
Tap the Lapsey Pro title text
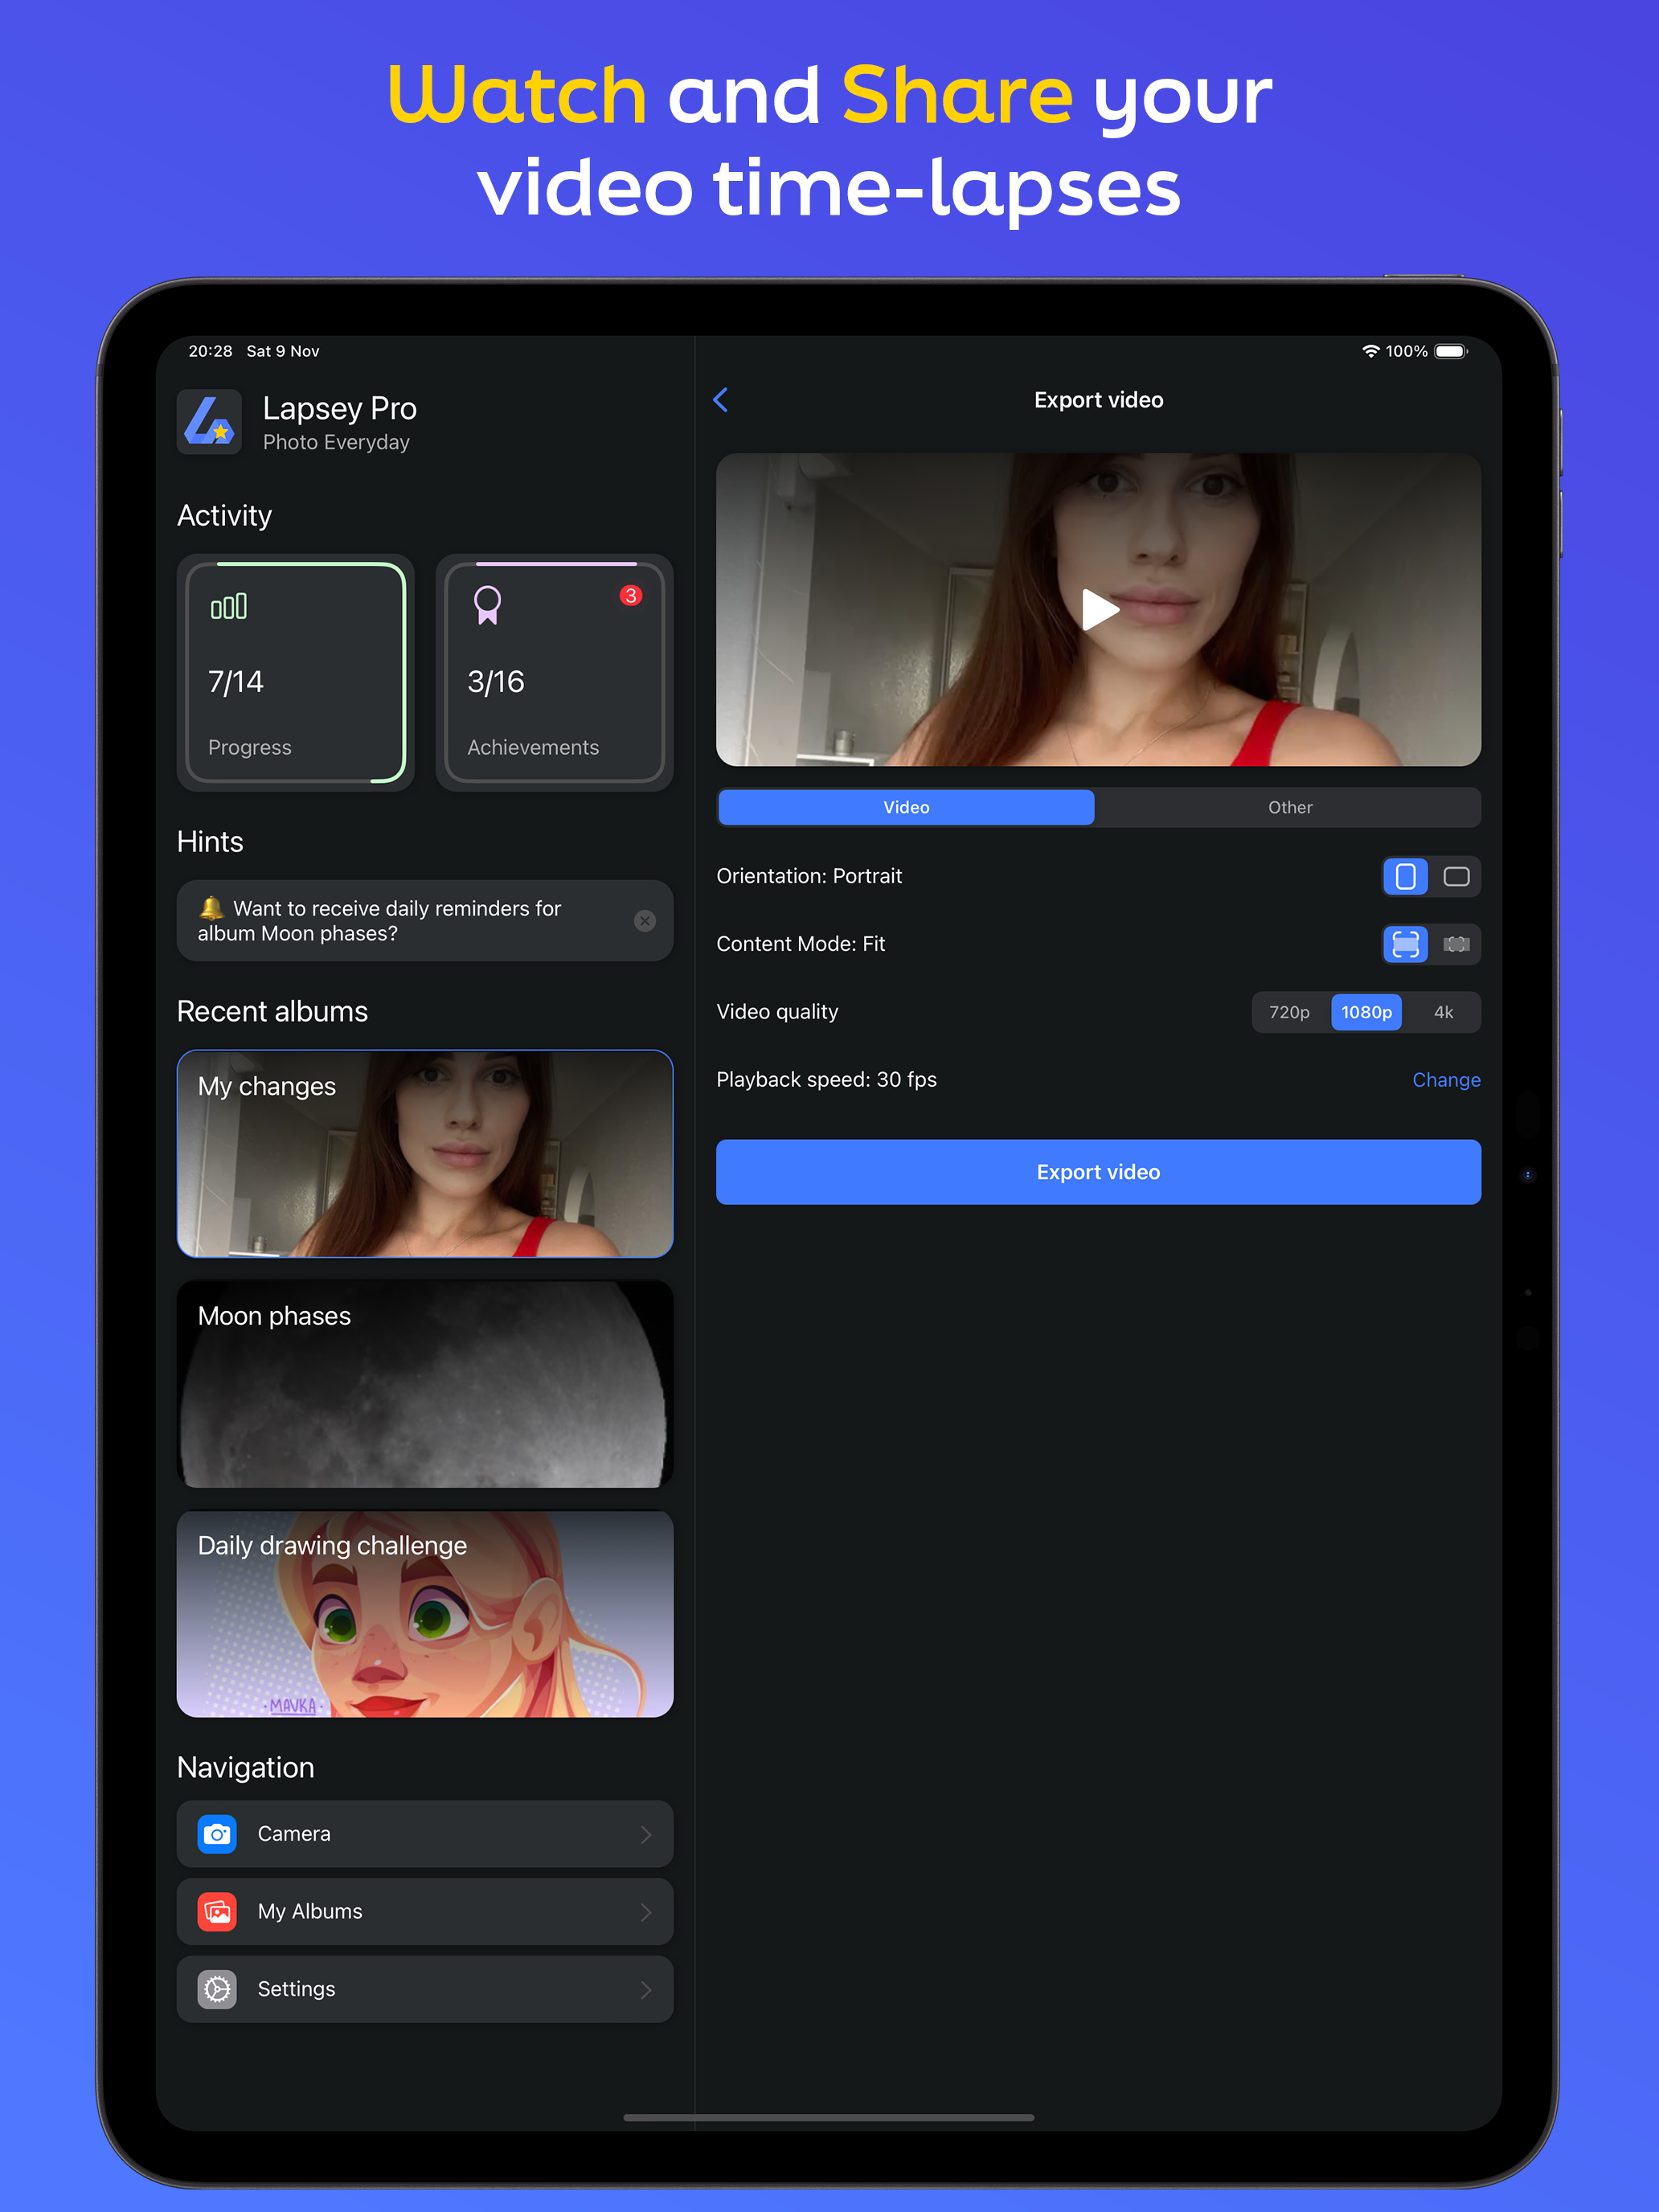coord(340,409)
